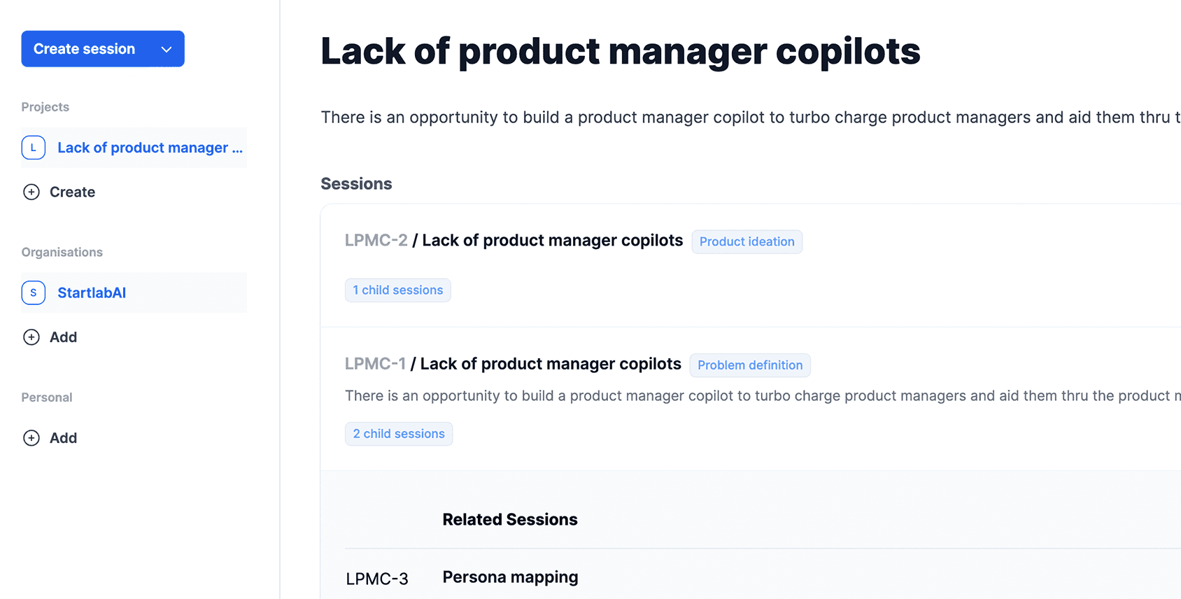Click the Problem definition tag
Image resolution: width=1181 pixels, height=599 pixels.
pyautogui.click(x=749, y=365)
